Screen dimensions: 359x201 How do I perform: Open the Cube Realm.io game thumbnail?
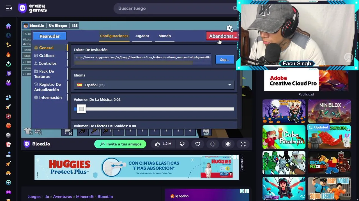tap(284, 137)
